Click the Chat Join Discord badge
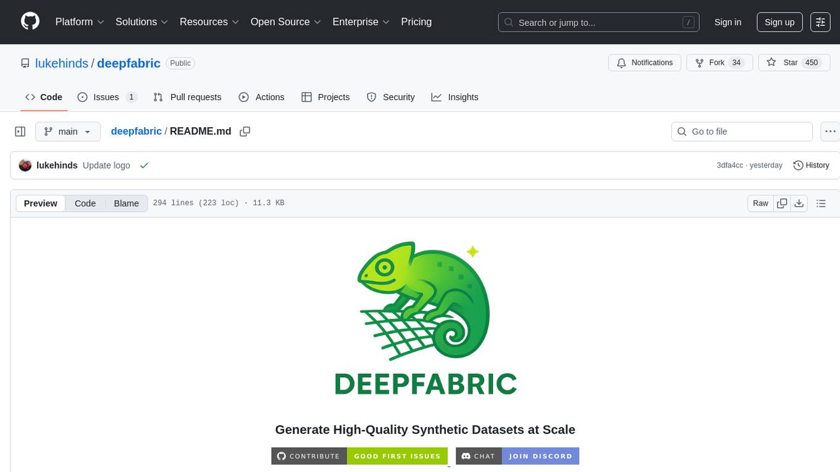Screen dimensions: 840x472 (518, 456)
